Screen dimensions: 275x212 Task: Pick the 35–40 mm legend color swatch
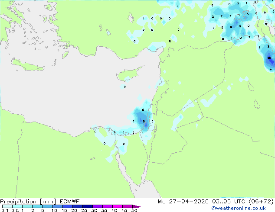coord(107,206)
